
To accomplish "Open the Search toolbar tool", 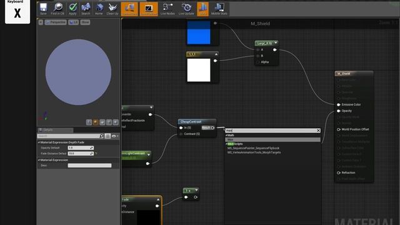I will point(86,9).
